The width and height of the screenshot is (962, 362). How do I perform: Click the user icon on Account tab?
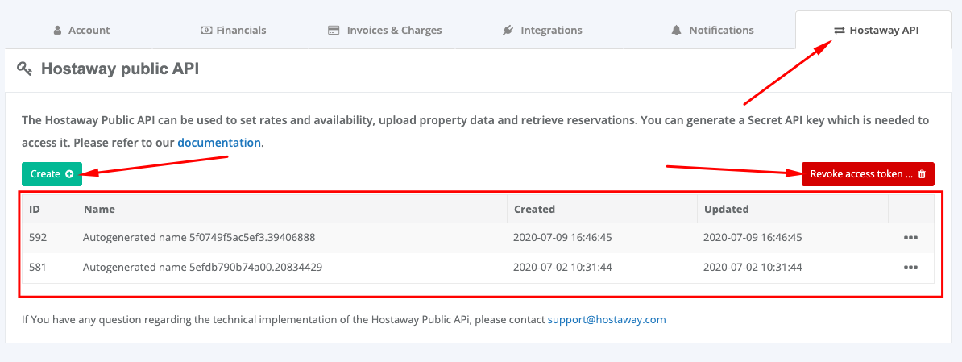(57, 31)
